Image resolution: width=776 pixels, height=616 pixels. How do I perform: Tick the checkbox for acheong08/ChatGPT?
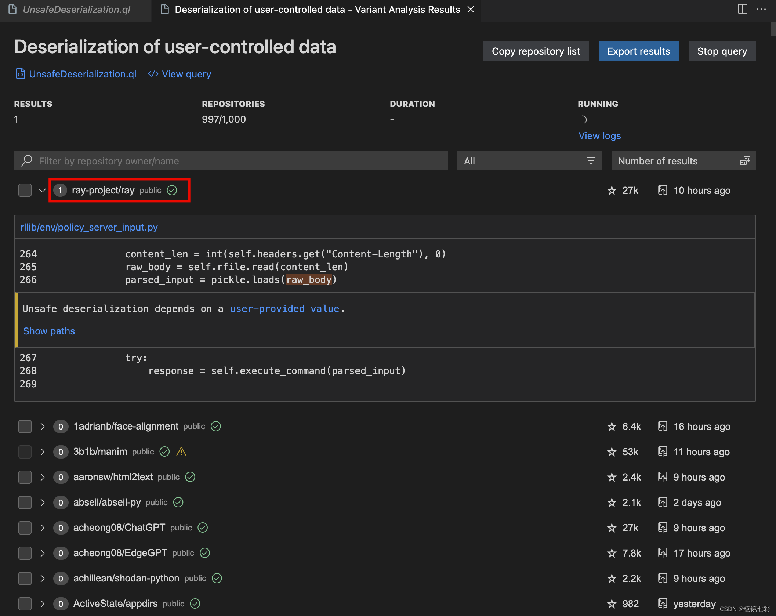25,528
